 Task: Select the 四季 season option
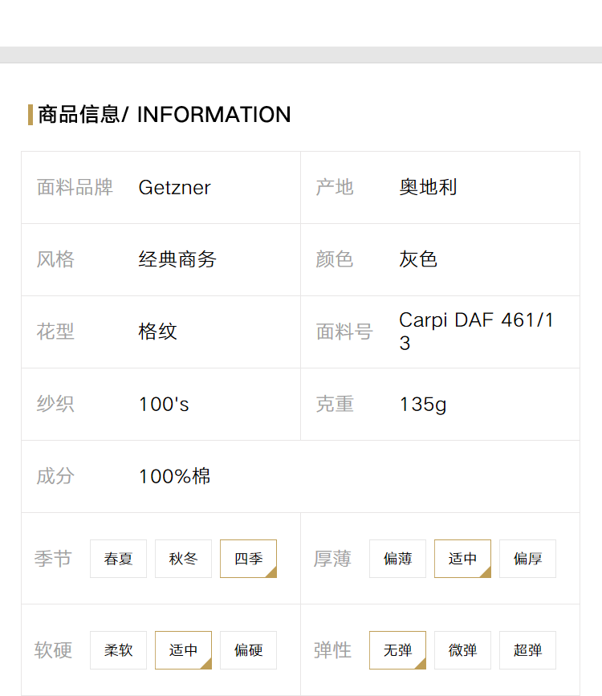[x=248, y=559]
